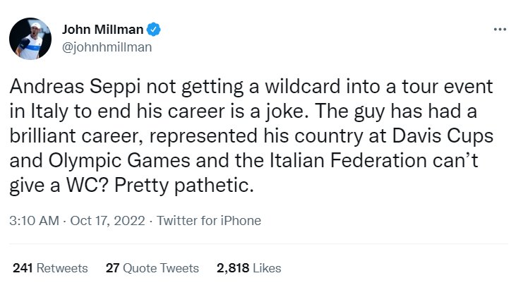Click the Oct 17, 2022 date
516x290 pixels.
(107, 221)
